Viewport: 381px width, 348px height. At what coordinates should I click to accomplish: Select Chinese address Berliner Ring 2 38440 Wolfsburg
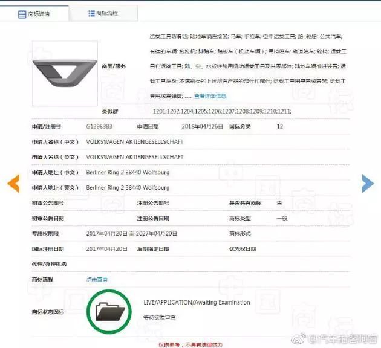point(128,172)
